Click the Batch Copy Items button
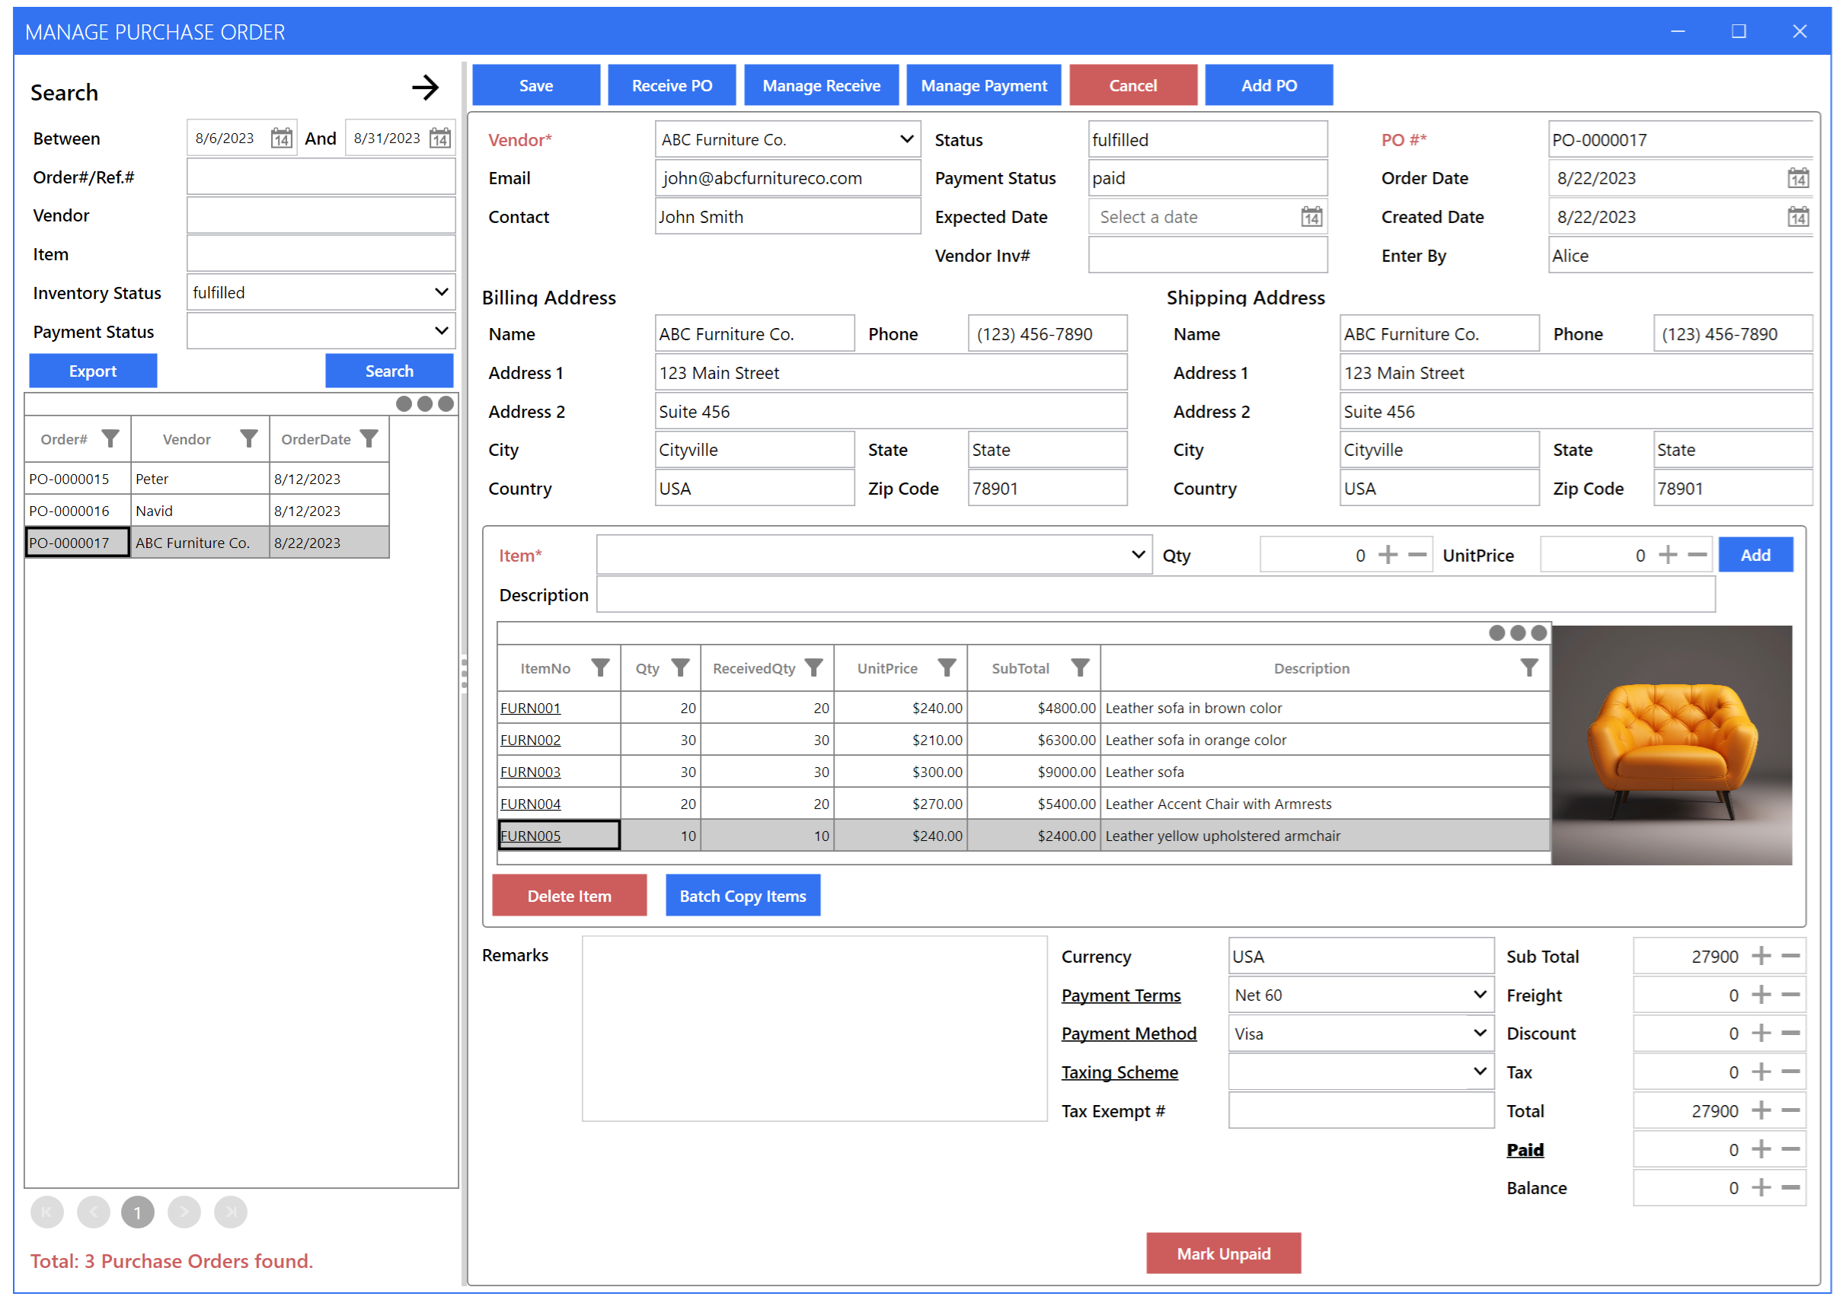Screen dimensions: 1846x1306 click(x=743, y=895)
